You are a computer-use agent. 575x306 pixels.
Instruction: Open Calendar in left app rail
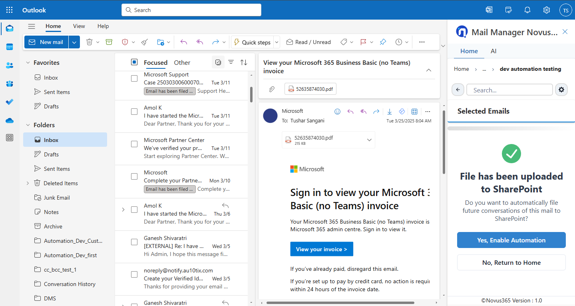point(10,47)
